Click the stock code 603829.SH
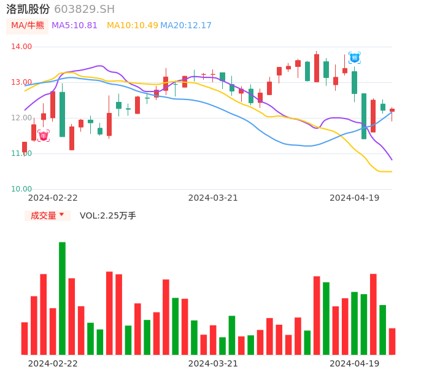421x372 pixels. [x=84, y=9]
